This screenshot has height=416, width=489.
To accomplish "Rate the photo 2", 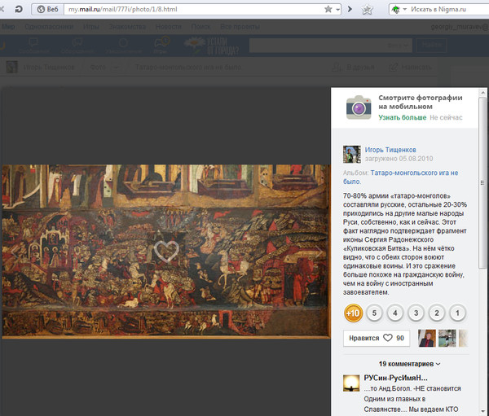I will click(x=437, y=313).
